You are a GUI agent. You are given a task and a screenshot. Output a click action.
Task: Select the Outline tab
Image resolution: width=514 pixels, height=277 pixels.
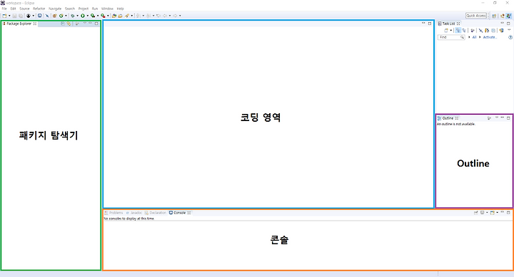[x=448, y=118]
